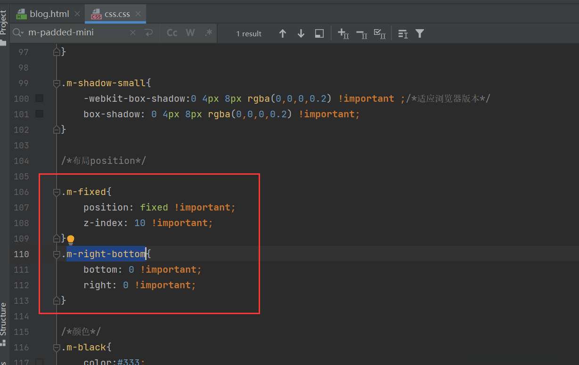
Task: Switch to the blog.html tab
Action: pos(49,14)
